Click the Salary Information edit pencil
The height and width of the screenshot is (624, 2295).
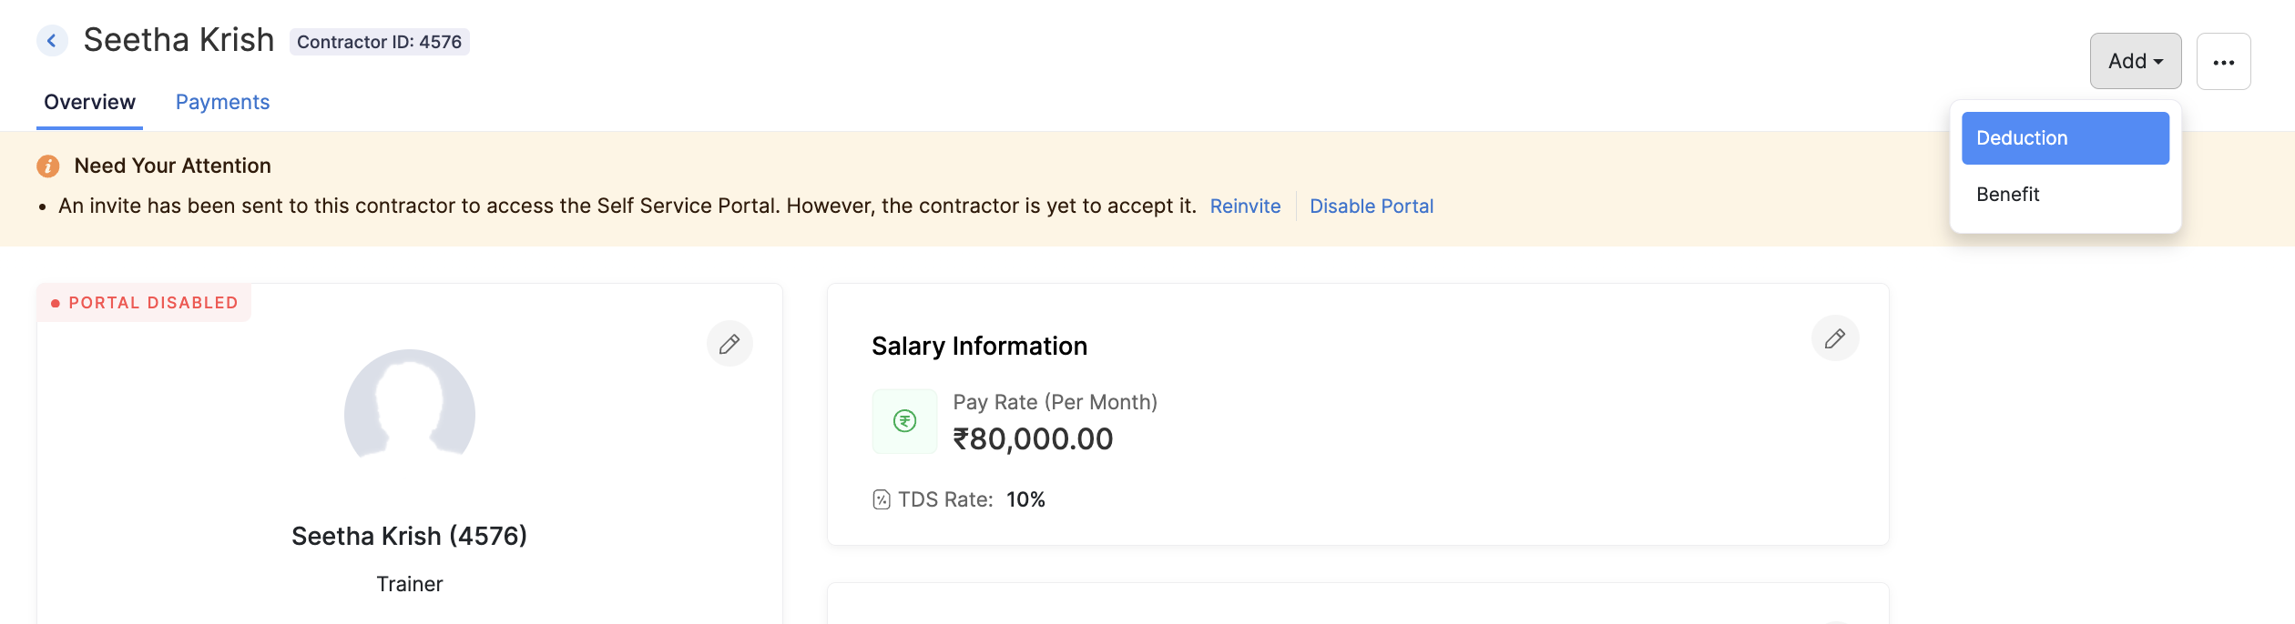coord(1835,338)
